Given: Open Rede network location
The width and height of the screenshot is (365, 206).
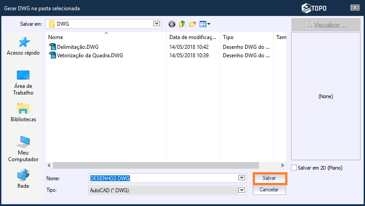Looking at the screenshot, I should [x=23, y=179].
